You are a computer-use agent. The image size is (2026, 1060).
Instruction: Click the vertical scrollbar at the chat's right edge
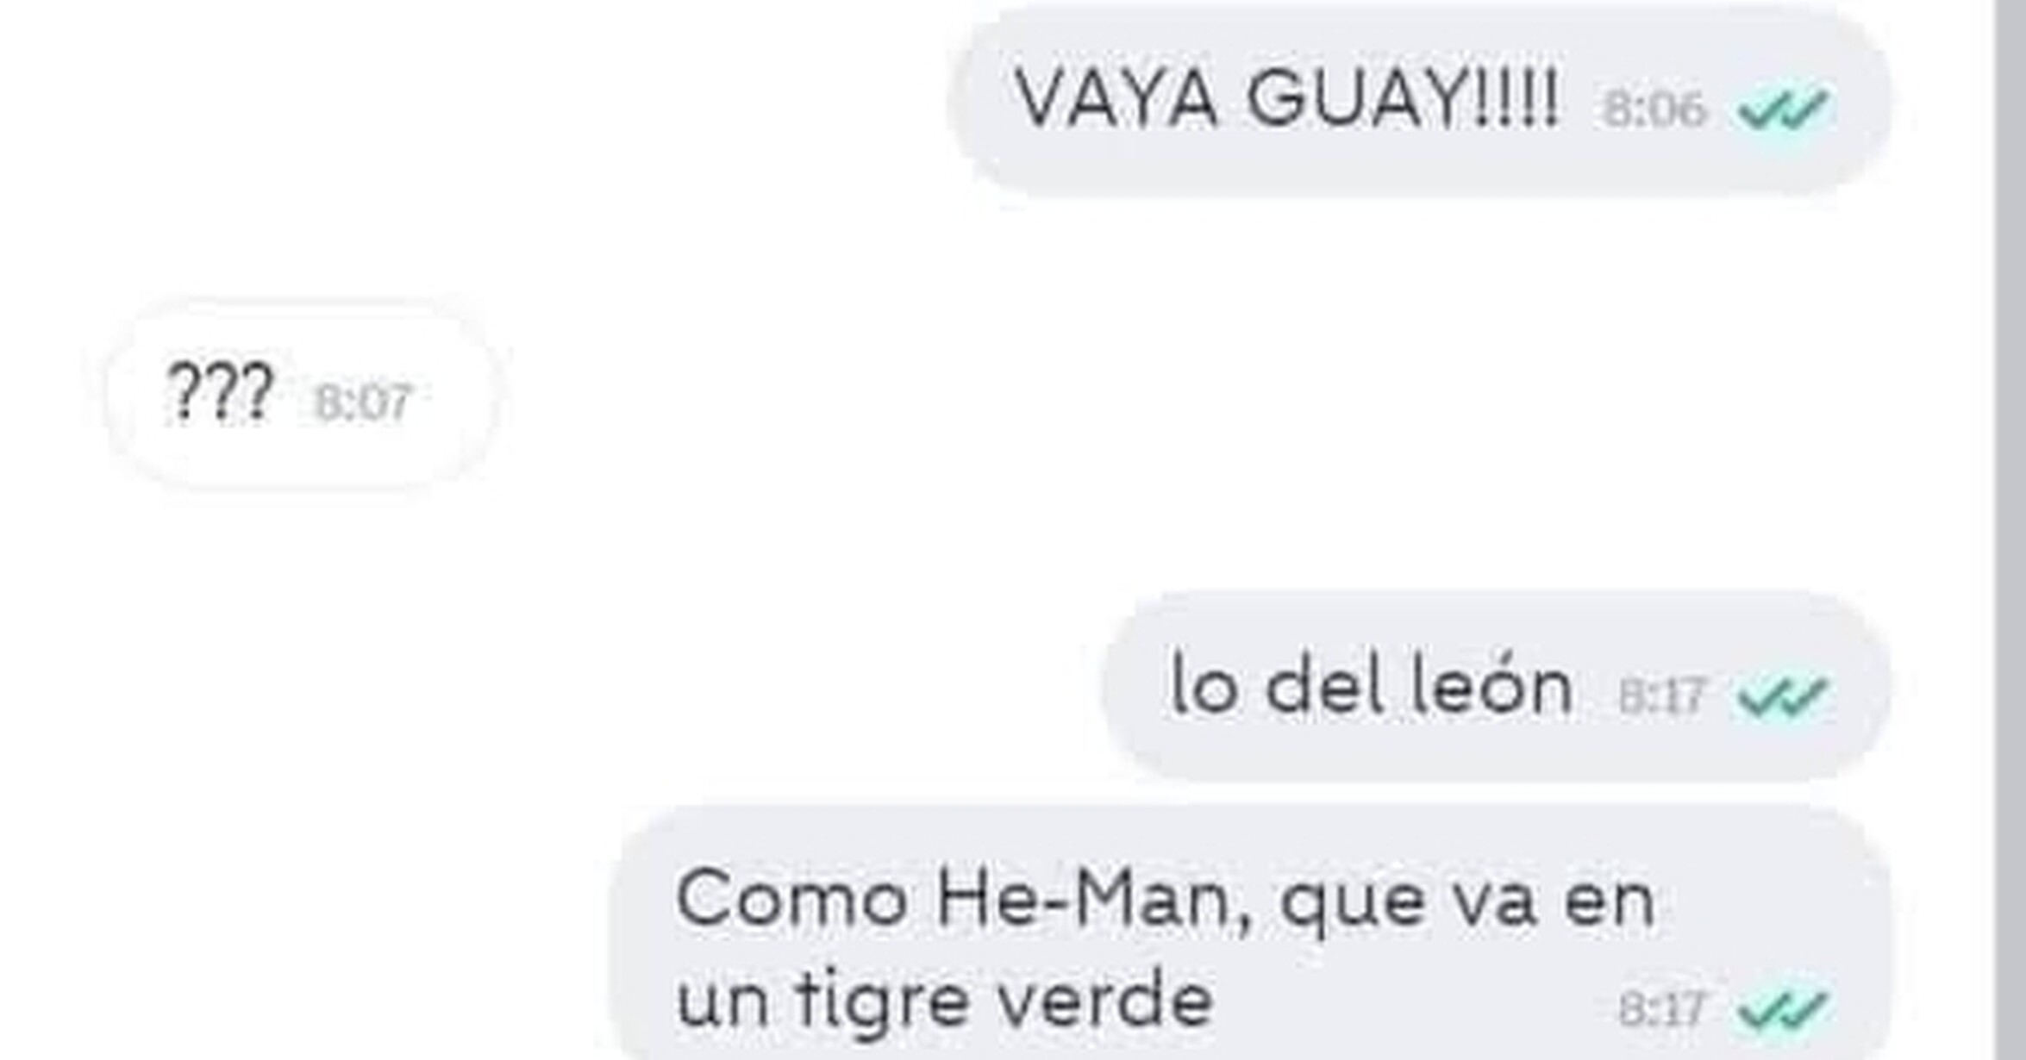pyautogui.click(x=2010, y=530)
